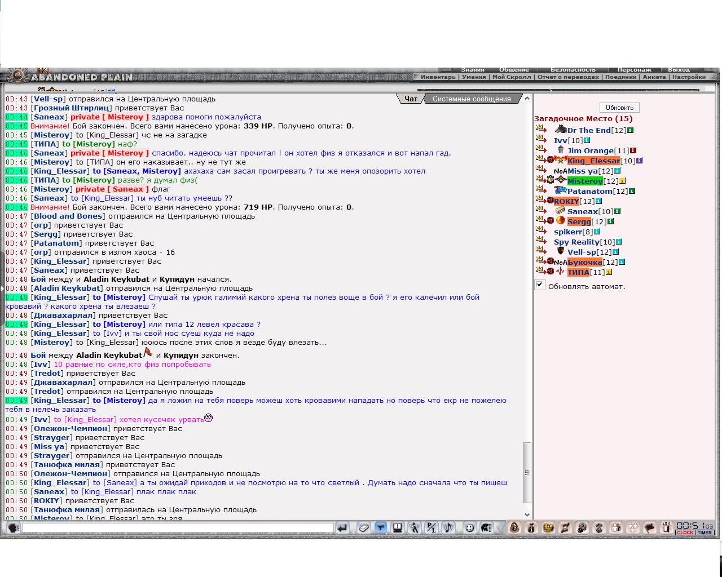Click the eraser clear chat icon
The width and height of the screenshot is (722, 577).
(x=364, y=528)
